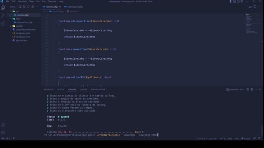Click the feedback icon in status bar
The width and height of the screenshot is (264, 148).
coord(255,139)
